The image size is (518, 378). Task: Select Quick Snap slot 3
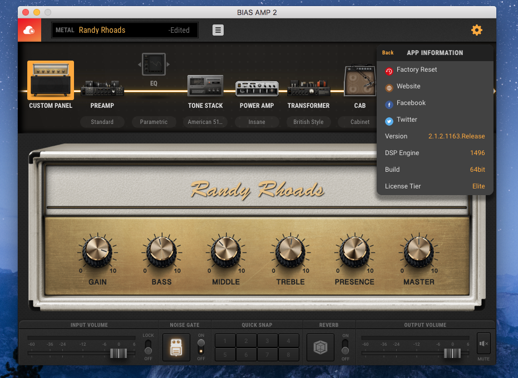tap(268, 340)
